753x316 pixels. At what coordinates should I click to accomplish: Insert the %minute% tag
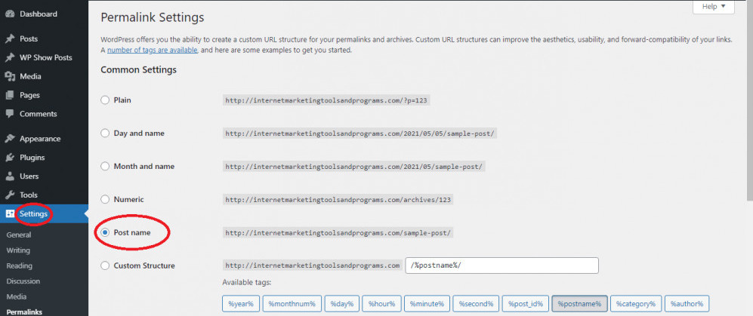point(427,303)
